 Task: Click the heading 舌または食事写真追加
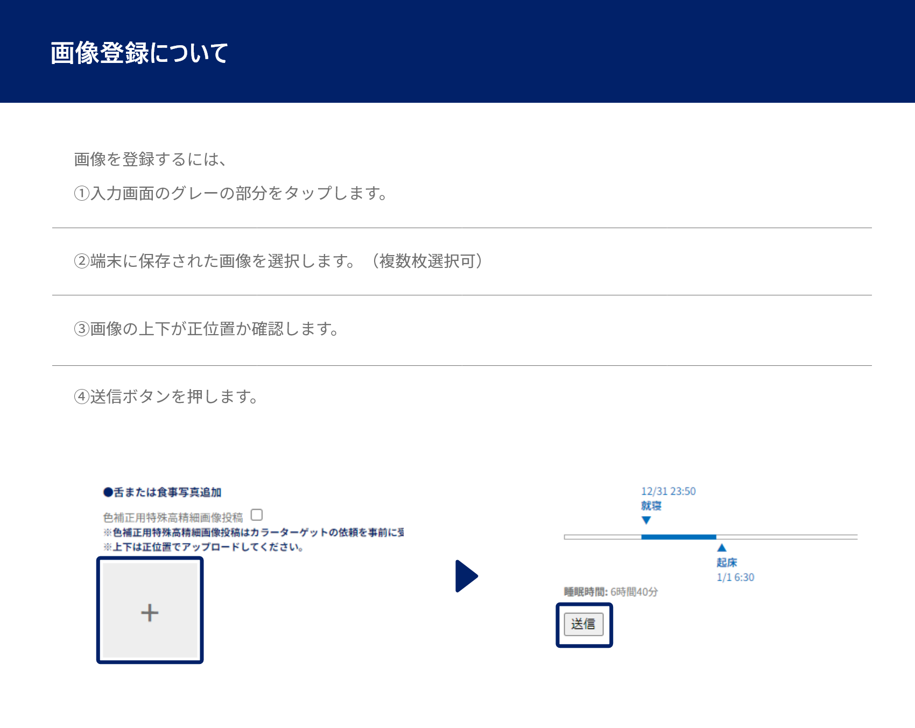click(x=163, y=492)
